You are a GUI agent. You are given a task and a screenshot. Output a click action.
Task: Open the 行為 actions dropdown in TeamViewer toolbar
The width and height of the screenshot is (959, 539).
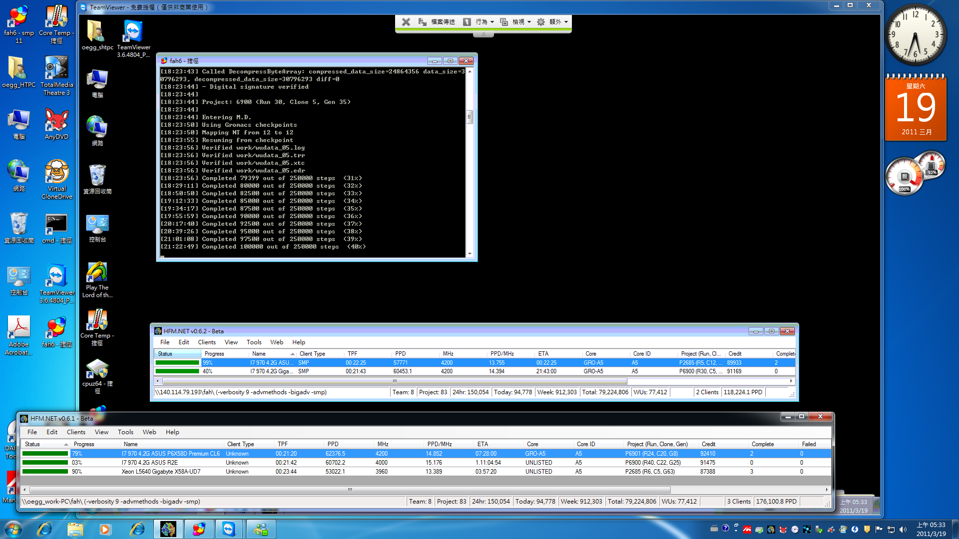[x=479, y=22]
